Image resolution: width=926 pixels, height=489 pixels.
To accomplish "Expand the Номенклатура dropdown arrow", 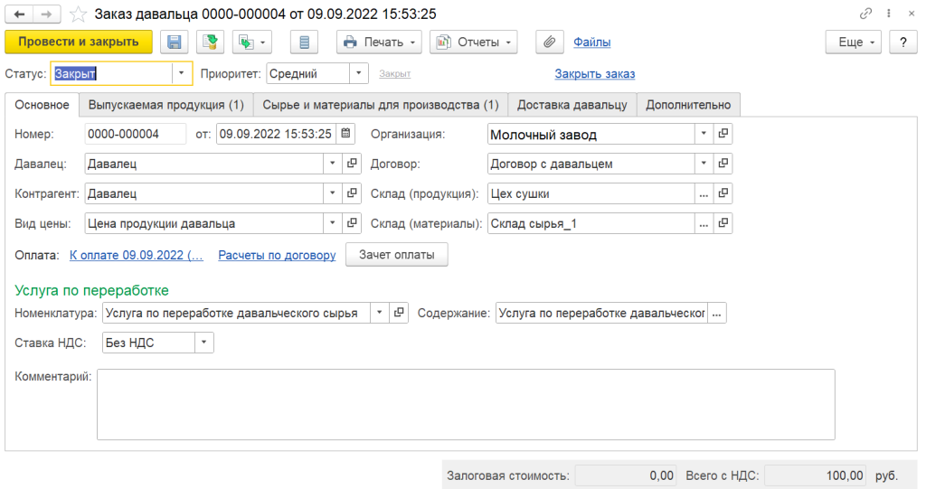I will pos(380,313).
